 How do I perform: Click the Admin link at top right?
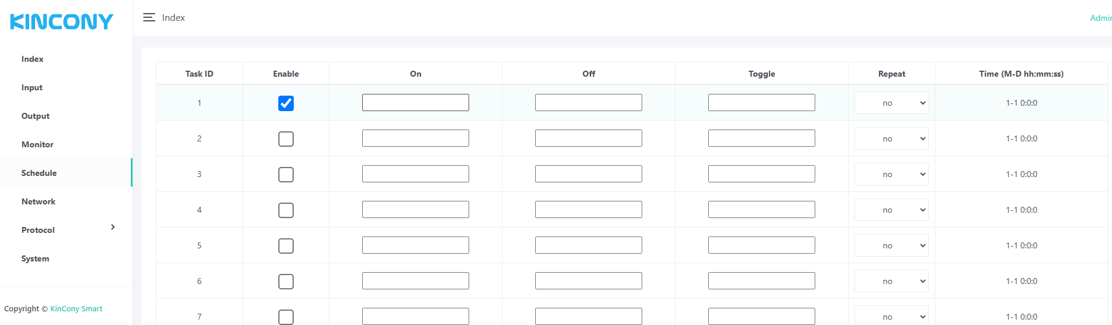point(1100,18)
